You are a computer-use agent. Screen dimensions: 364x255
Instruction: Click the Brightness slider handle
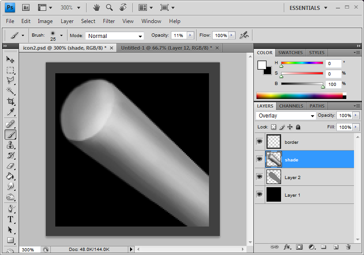(323, 87)
